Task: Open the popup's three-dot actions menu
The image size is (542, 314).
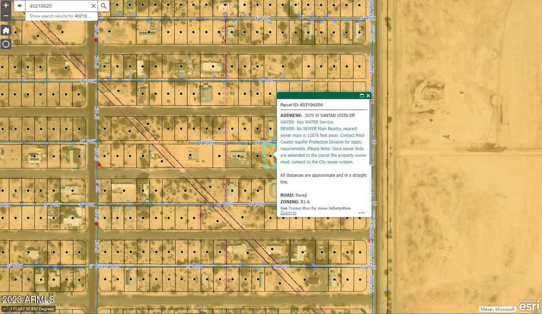Action: pos(362,213)
